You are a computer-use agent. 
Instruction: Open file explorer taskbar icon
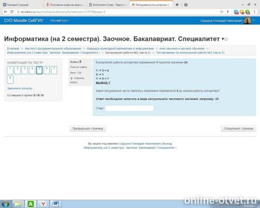coord(18,204)
